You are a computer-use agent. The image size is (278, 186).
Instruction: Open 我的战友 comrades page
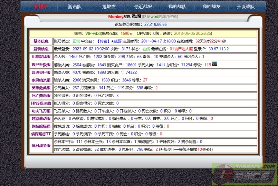click(211, 7)
